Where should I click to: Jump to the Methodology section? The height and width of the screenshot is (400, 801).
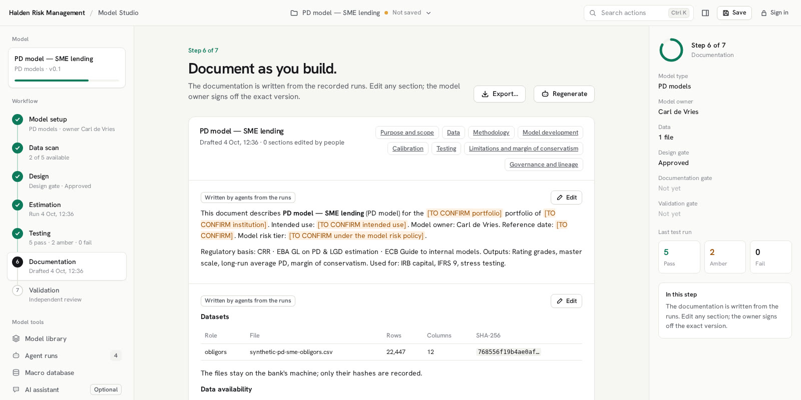point(491,132)
